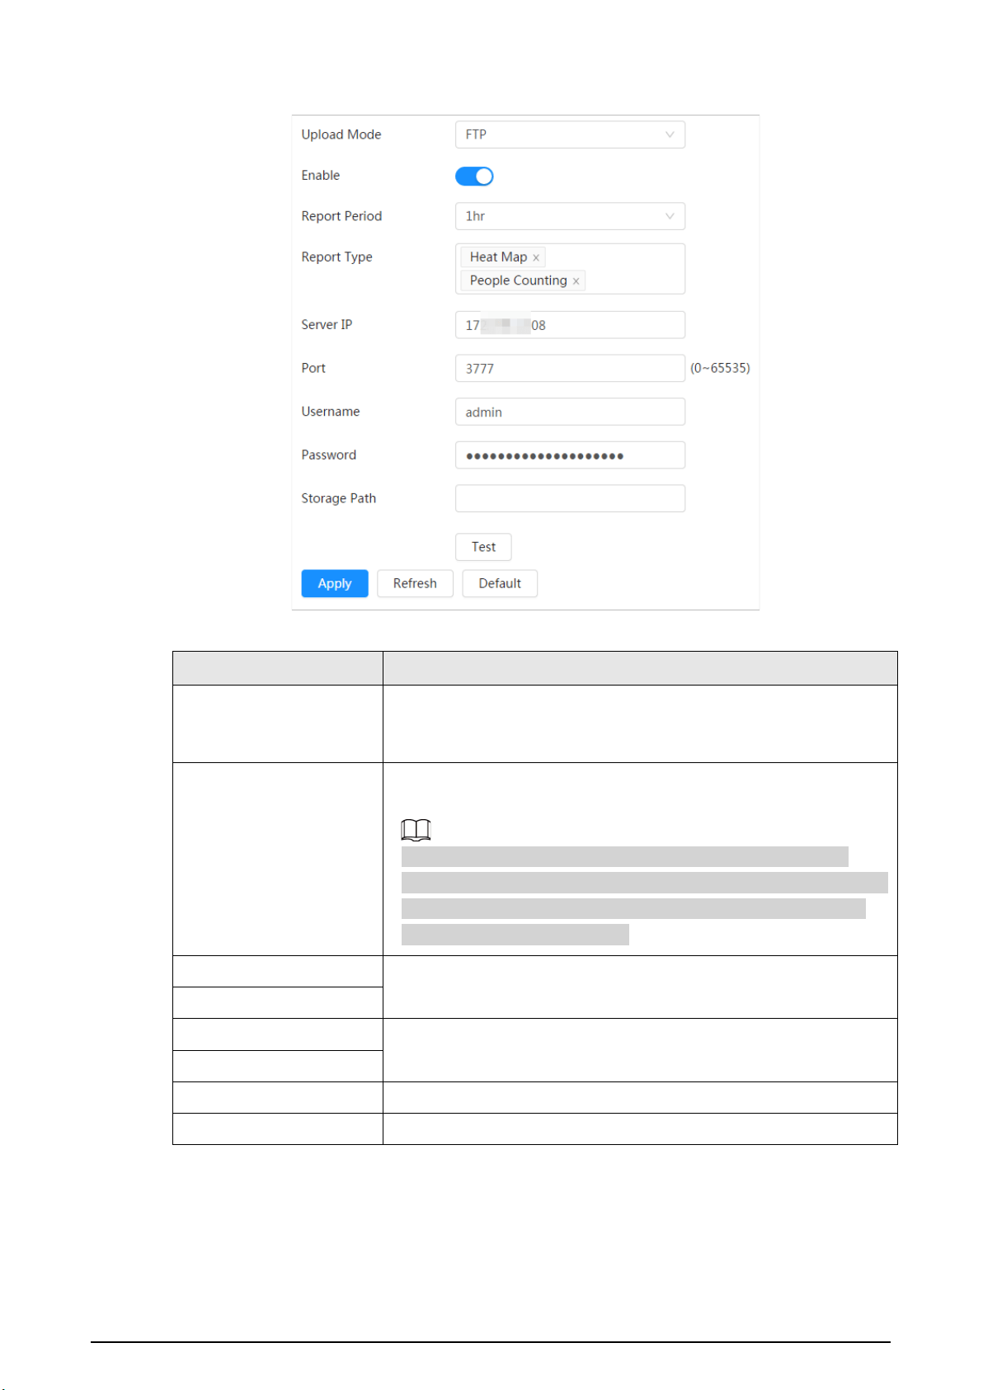Click the book note icon in the table
This screenshot has width=983, height=1390.
pyautogui.click(x=416, y=830)
